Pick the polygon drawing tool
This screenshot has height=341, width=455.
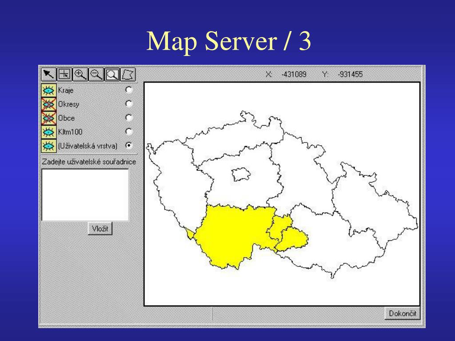click(128, 75)
